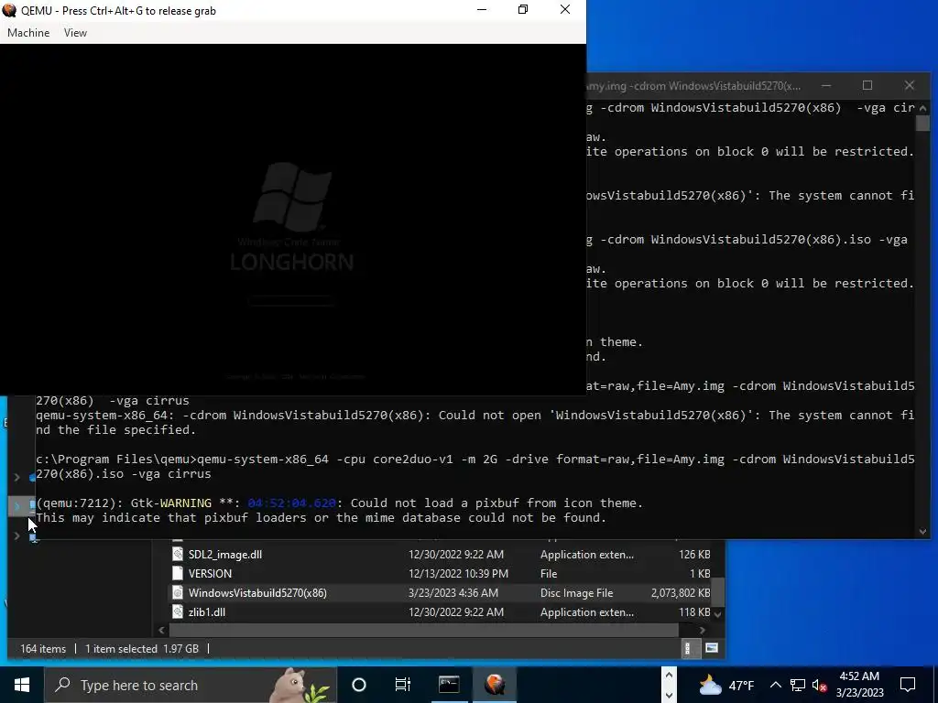
Task: Open the Windows Start menu
Action: [22, 685]
